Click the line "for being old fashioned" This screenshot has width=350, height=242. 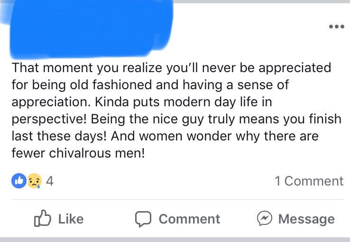(x=150, y=85)
